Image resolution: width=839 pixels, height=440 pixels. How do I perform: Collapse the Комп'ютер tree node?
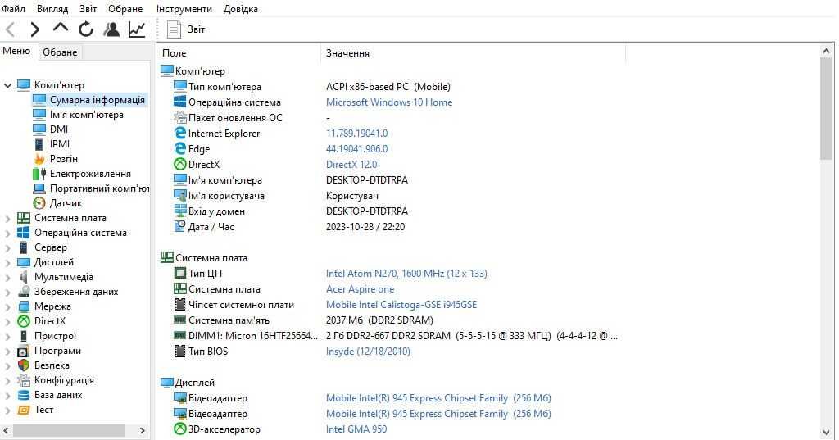coord(7,85)
